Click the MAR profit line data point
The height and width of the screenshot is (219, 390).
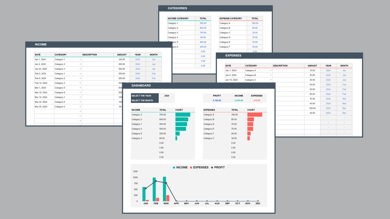pos(166,183)
